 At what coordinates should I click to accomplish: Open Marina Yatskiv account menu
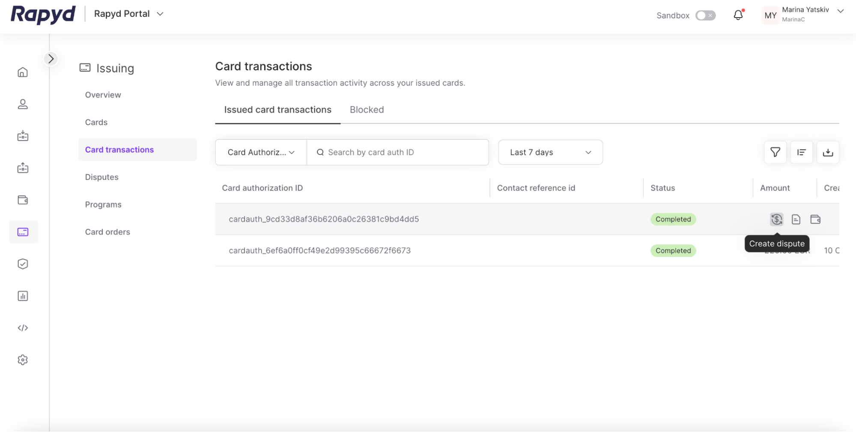point(804,14)
